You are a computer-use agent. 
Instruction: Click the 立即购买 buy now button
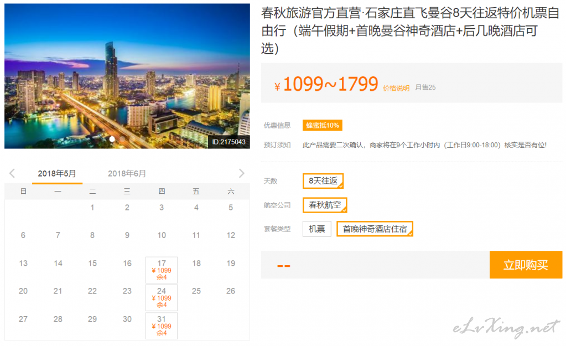(526, 265)
